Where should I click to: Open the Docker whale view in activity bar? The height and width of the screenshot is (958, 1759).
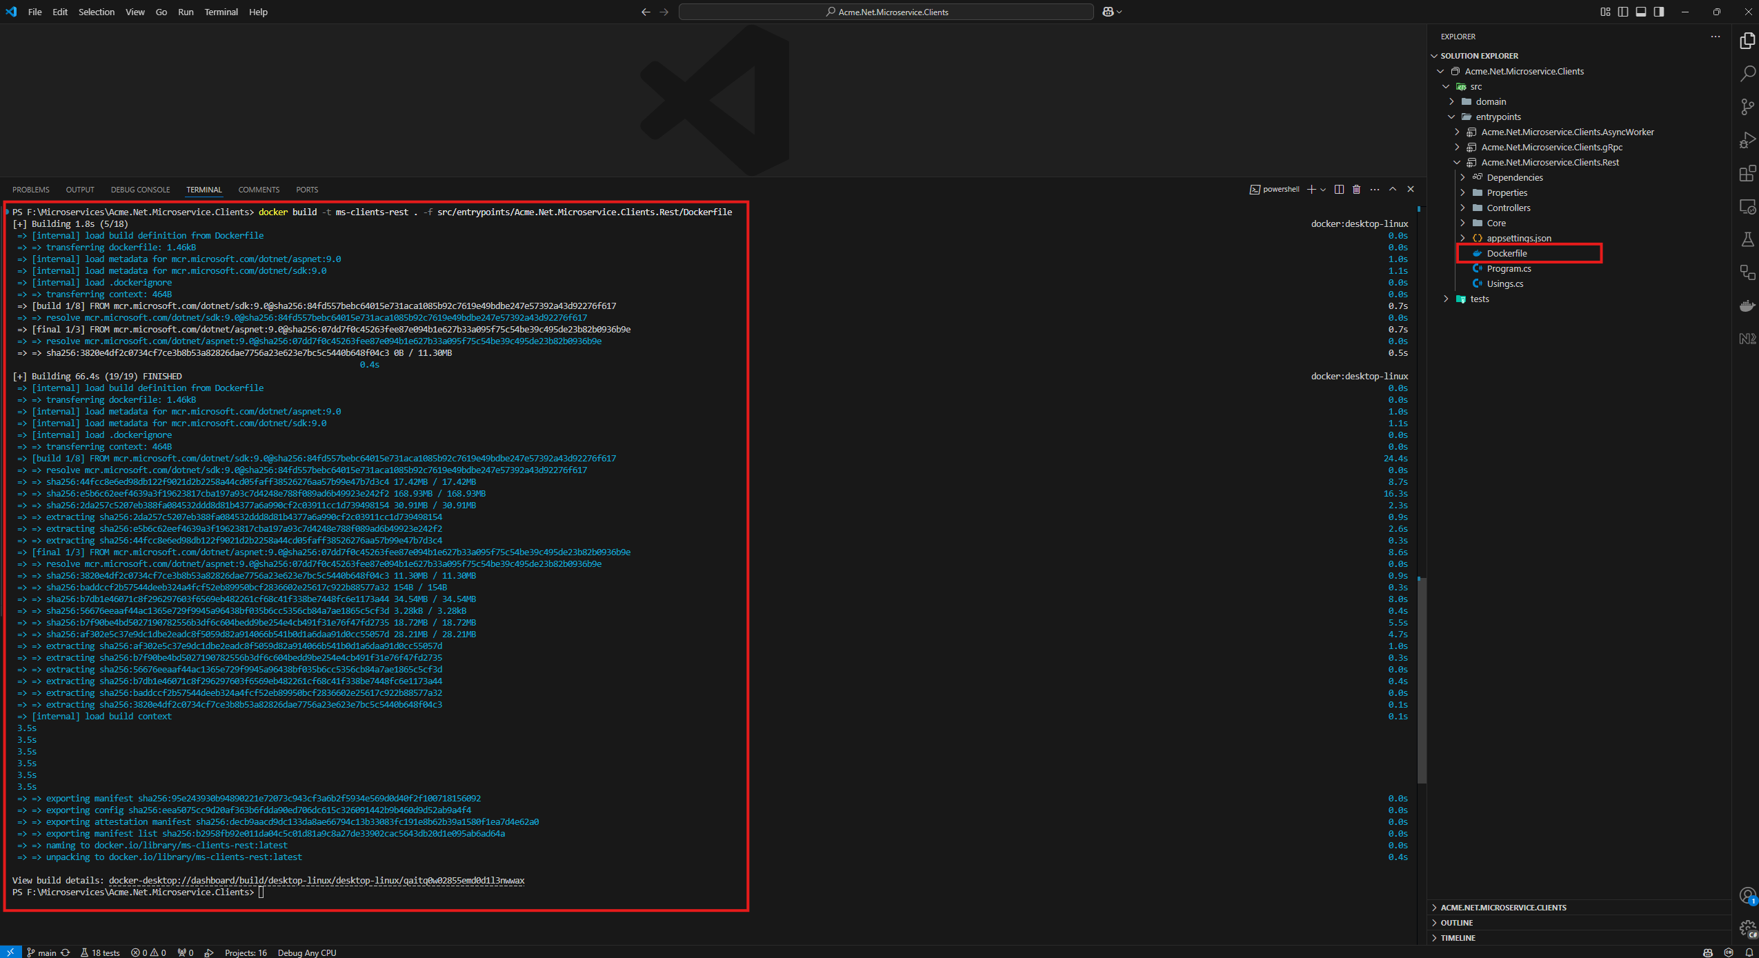point(1747,306)
